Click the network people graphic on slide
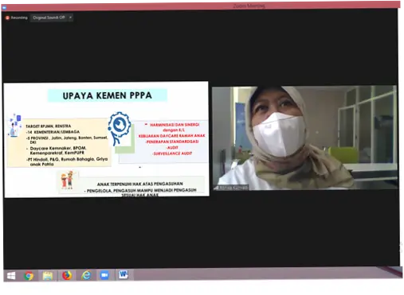Viewport: 404px width, 295px height. point(14,125)
